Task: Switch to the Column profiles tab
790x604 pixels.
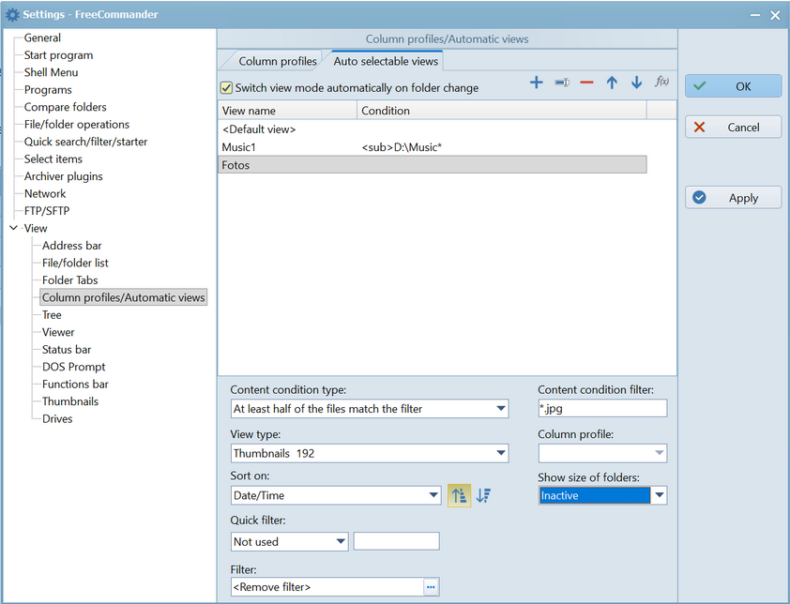Action: [x=277, y=62]
